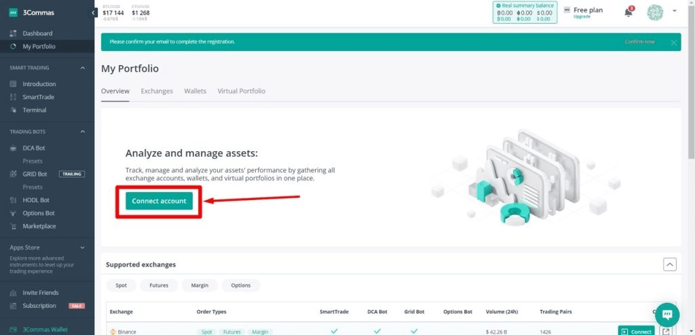Switch to the Exchanges tab
695x335 pixels.
tap(157, 91)
